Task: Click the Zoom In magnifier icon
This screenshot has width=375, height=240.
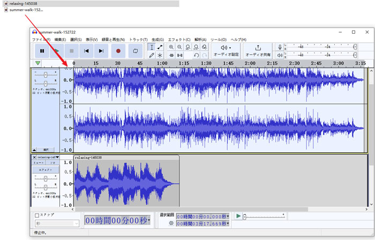Action: [x=171, y=47]
